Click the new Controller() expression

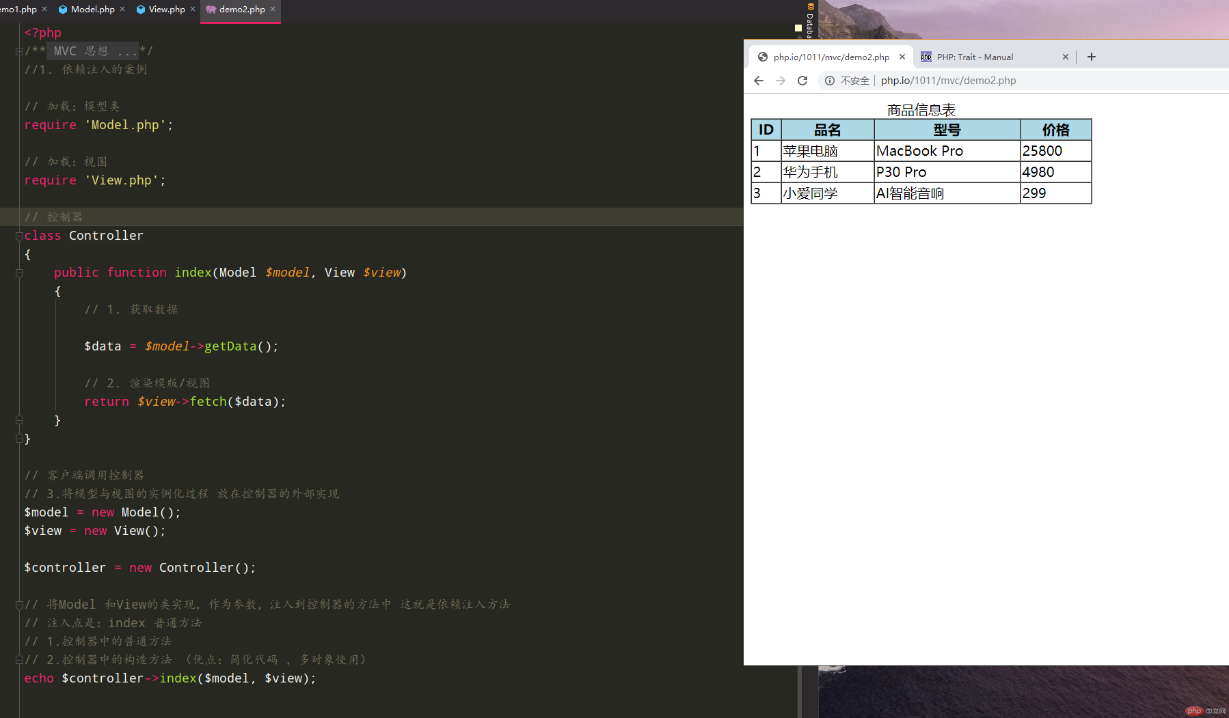click(189, 568)
